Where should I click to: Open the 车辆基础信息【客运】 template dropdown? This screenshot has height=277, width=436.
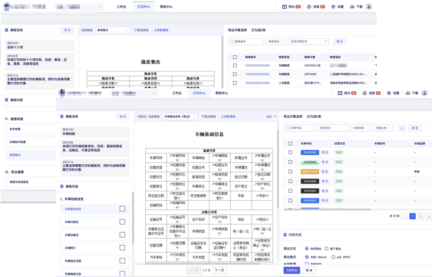click(180, 117)
